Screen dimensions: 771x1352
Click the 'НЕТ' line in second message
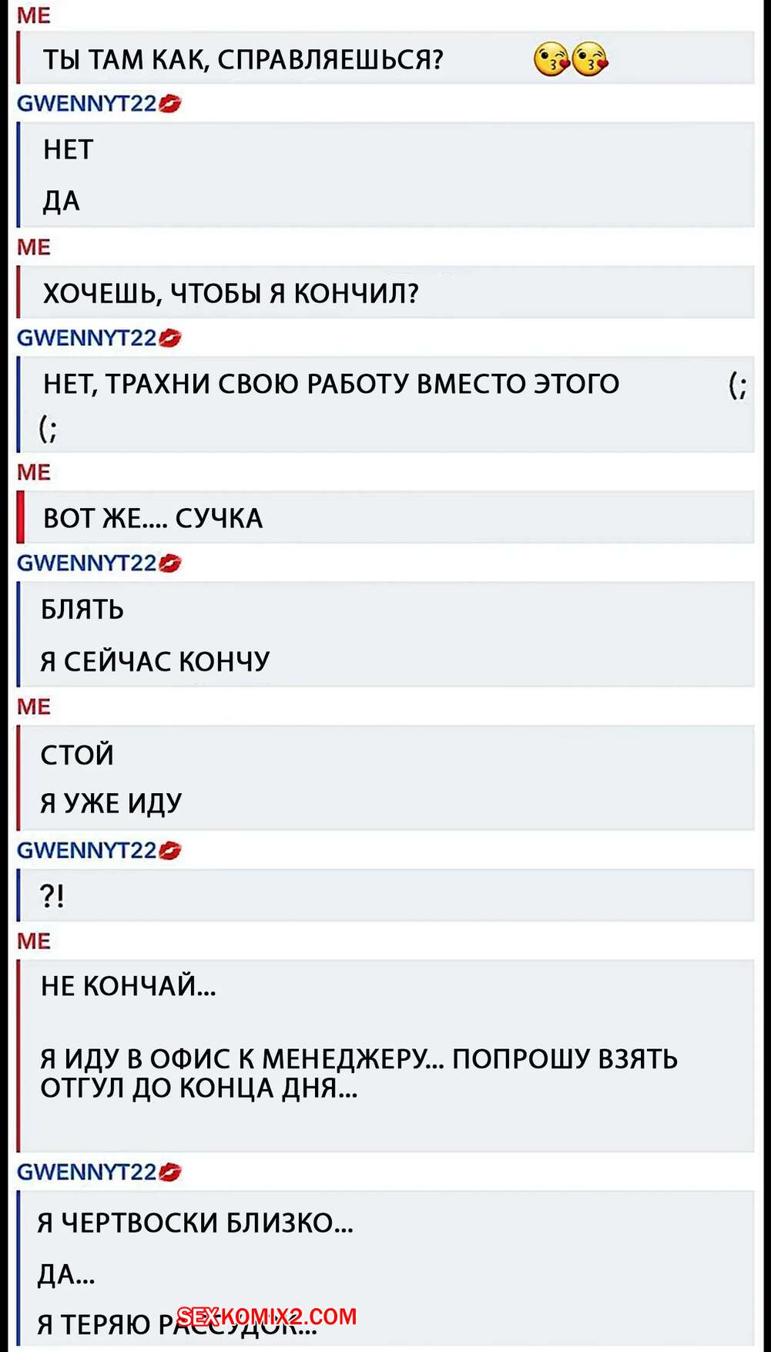coord(69,150)
